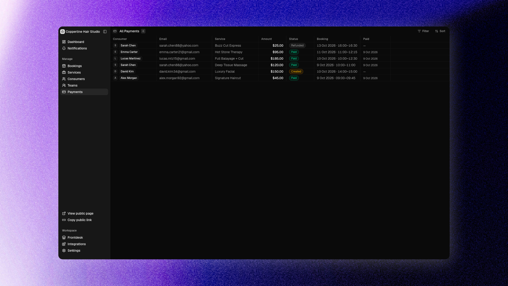The image size is (508, 286).
Task: Click the Copperline Hair Studio workspace logo
Action: click(63, 32)
